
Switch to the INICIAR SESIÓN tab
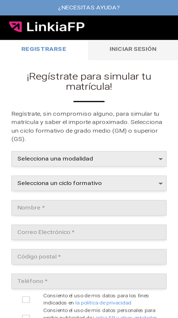[x=133, y=49]
